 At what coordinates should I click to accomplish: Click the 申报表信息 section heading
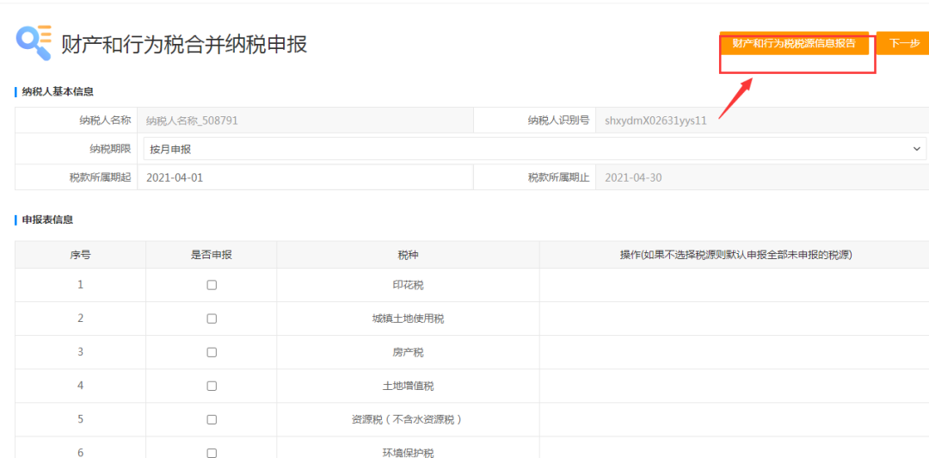point(47,220)
